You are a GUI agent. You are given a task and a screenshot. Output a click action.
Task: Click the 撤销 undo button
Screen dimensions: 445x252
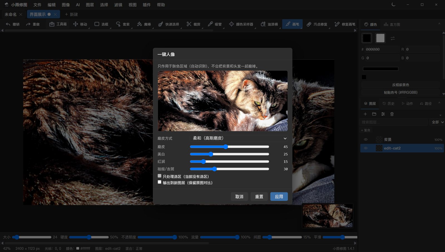(13, 24)
